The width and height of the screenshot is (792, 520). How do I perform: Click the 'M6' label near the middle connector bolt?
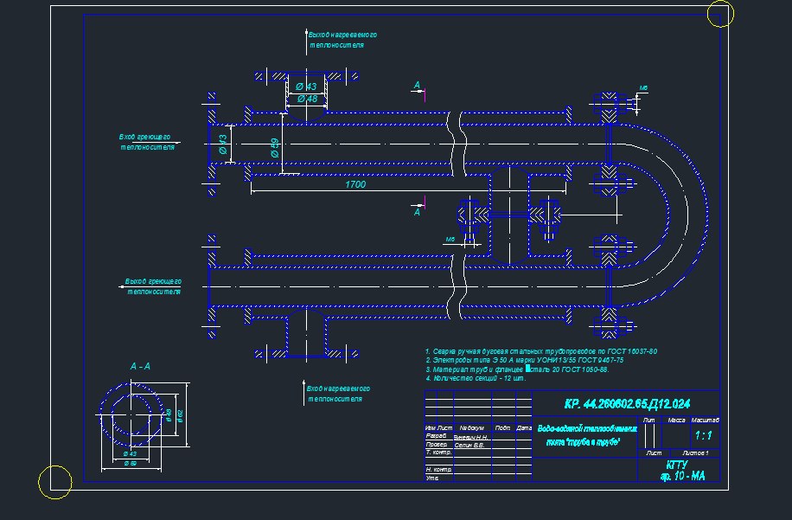pyautogui.click(x=450, y=239)
